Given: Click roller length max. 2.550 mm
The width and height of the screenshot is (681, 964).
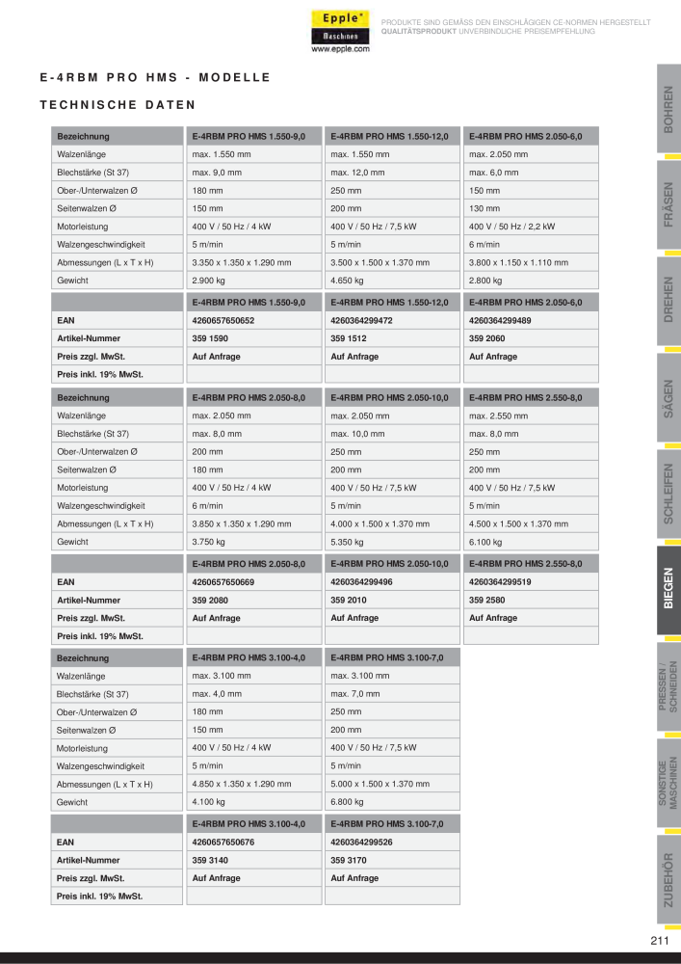Looking at the screenshot, I should click(x=499, y=416).
